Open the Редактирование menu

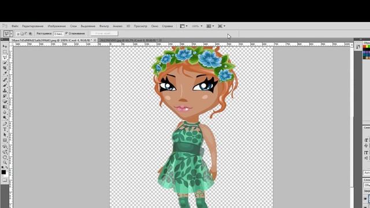point(33,26)
